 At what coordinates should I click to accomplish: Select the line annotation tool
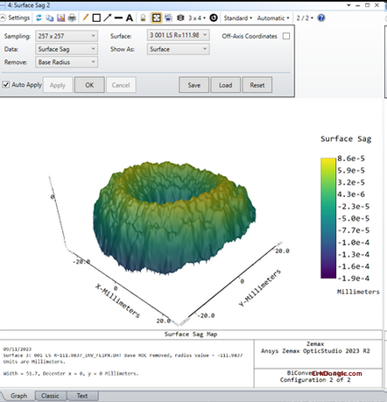click(118, 18)
